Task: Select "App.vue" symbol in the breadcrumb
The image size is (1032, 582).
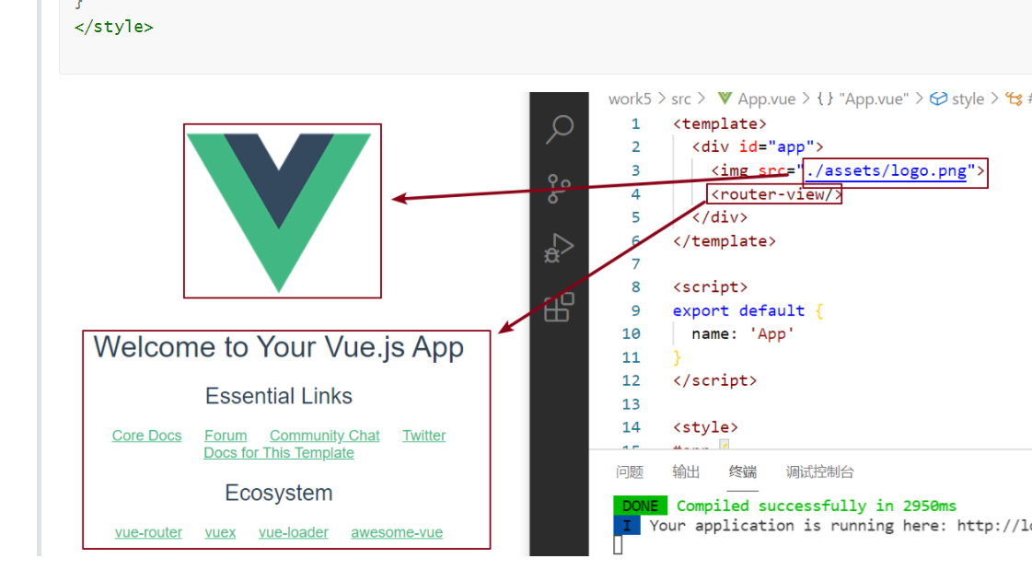Action: pos(874,99)
